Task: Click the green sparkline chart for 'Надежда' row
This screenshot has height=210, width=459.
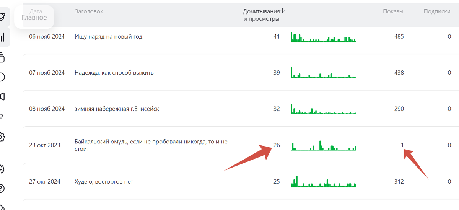Action: point(324,73)
